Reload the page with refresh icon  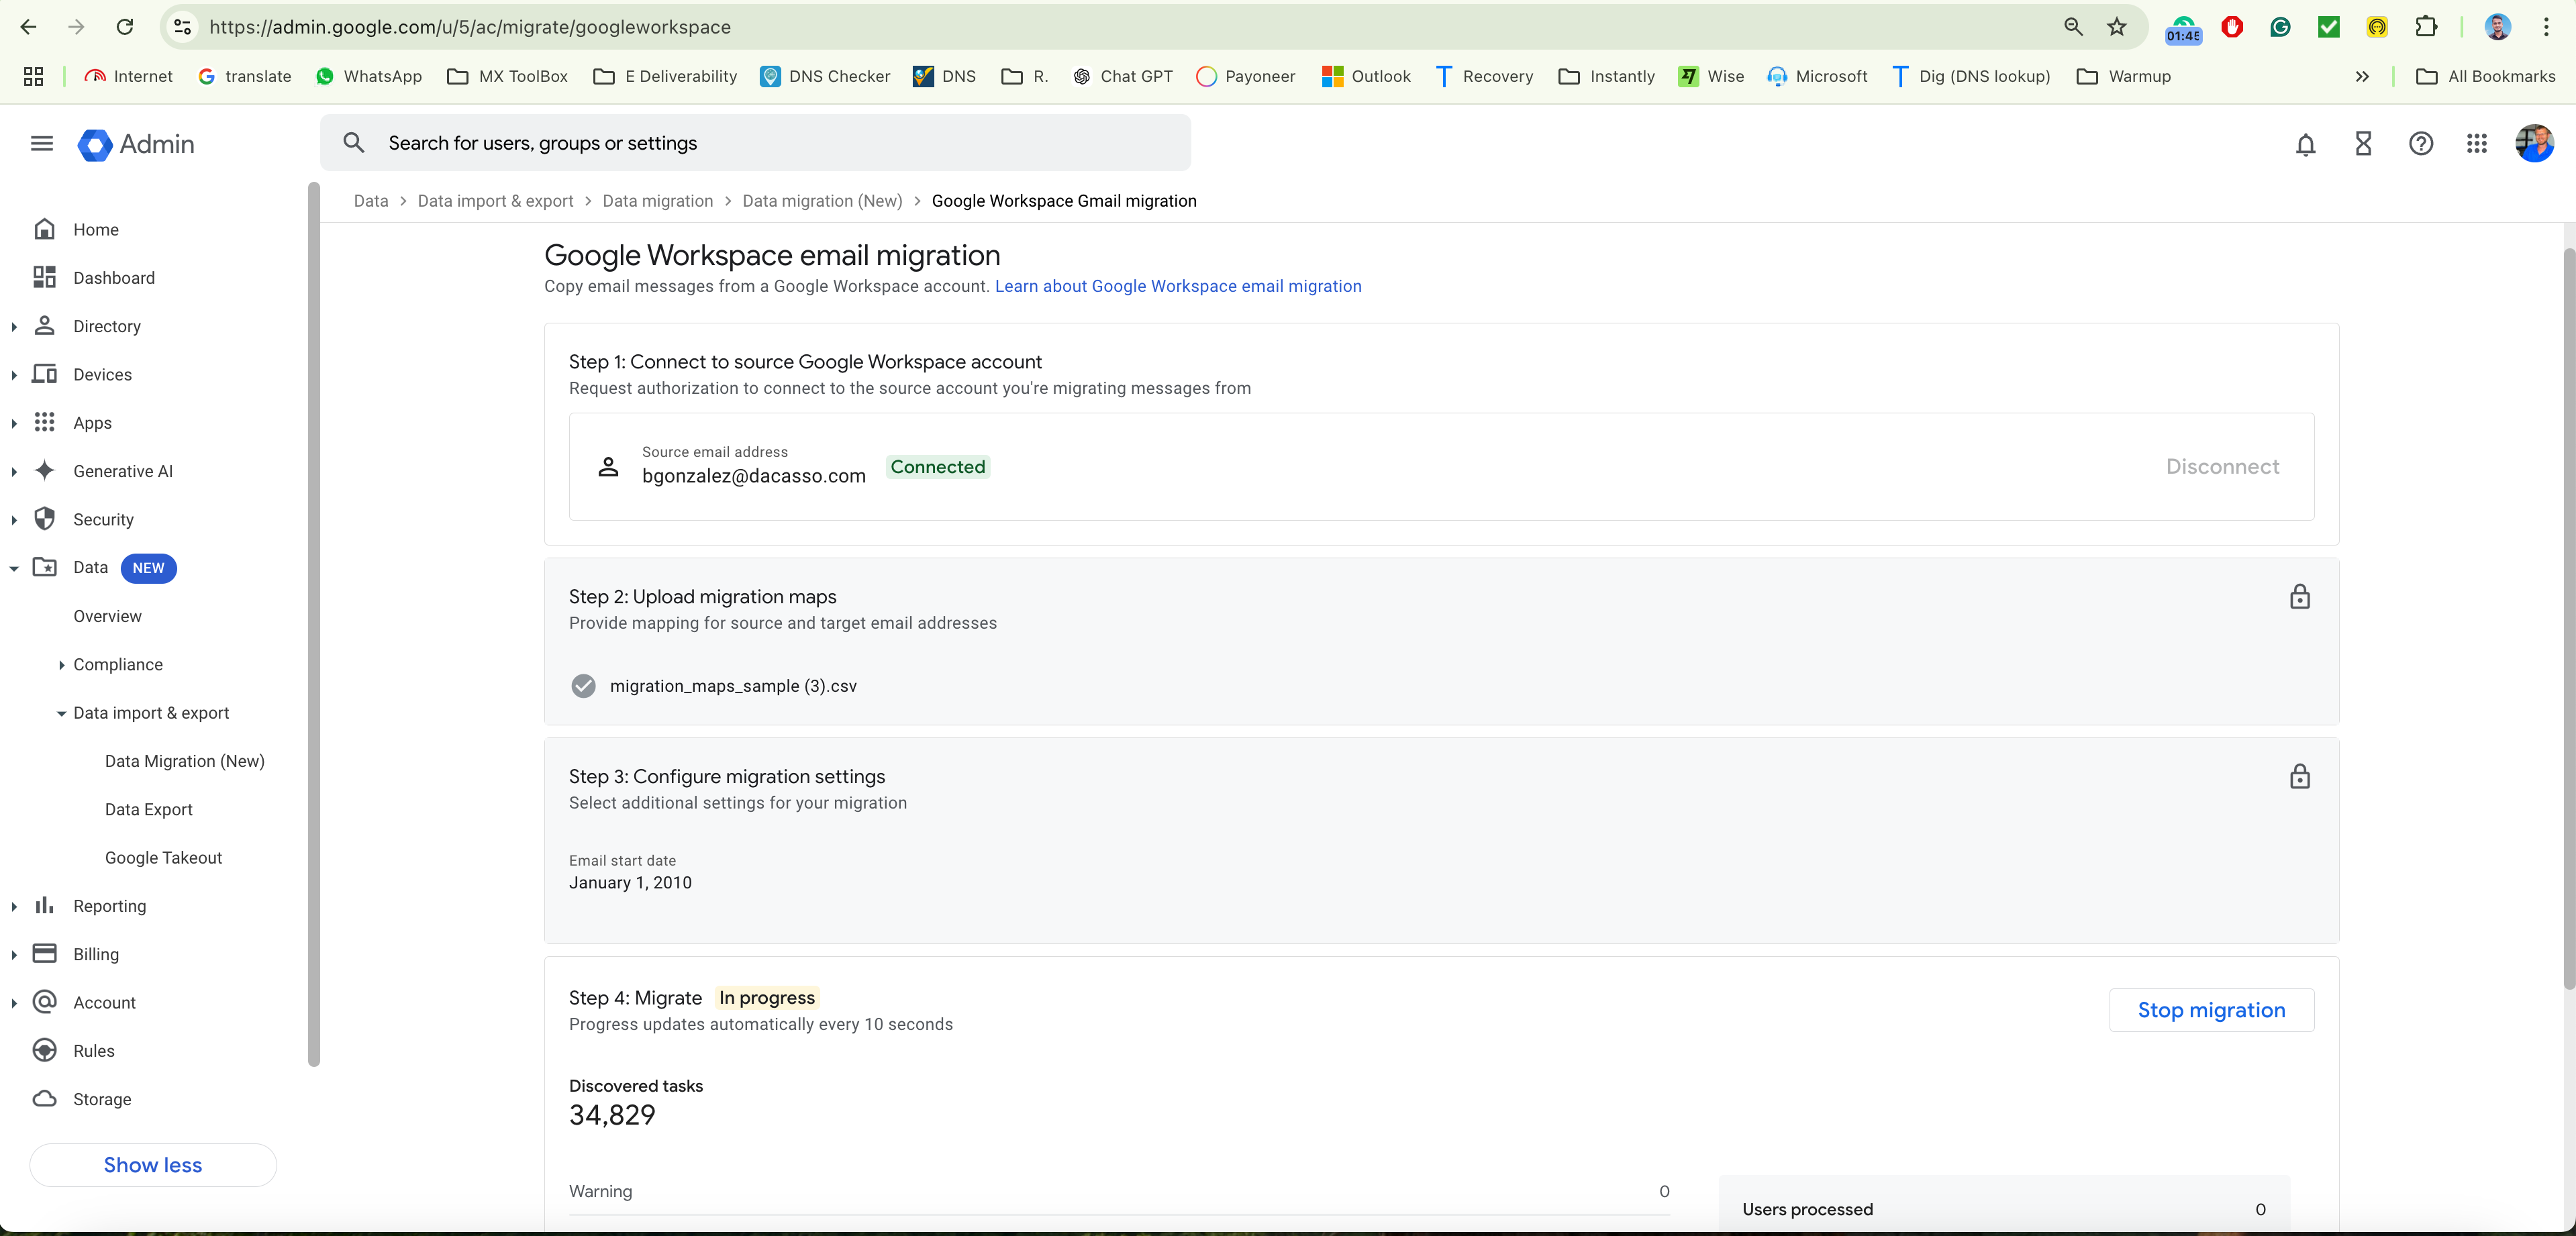125,27
